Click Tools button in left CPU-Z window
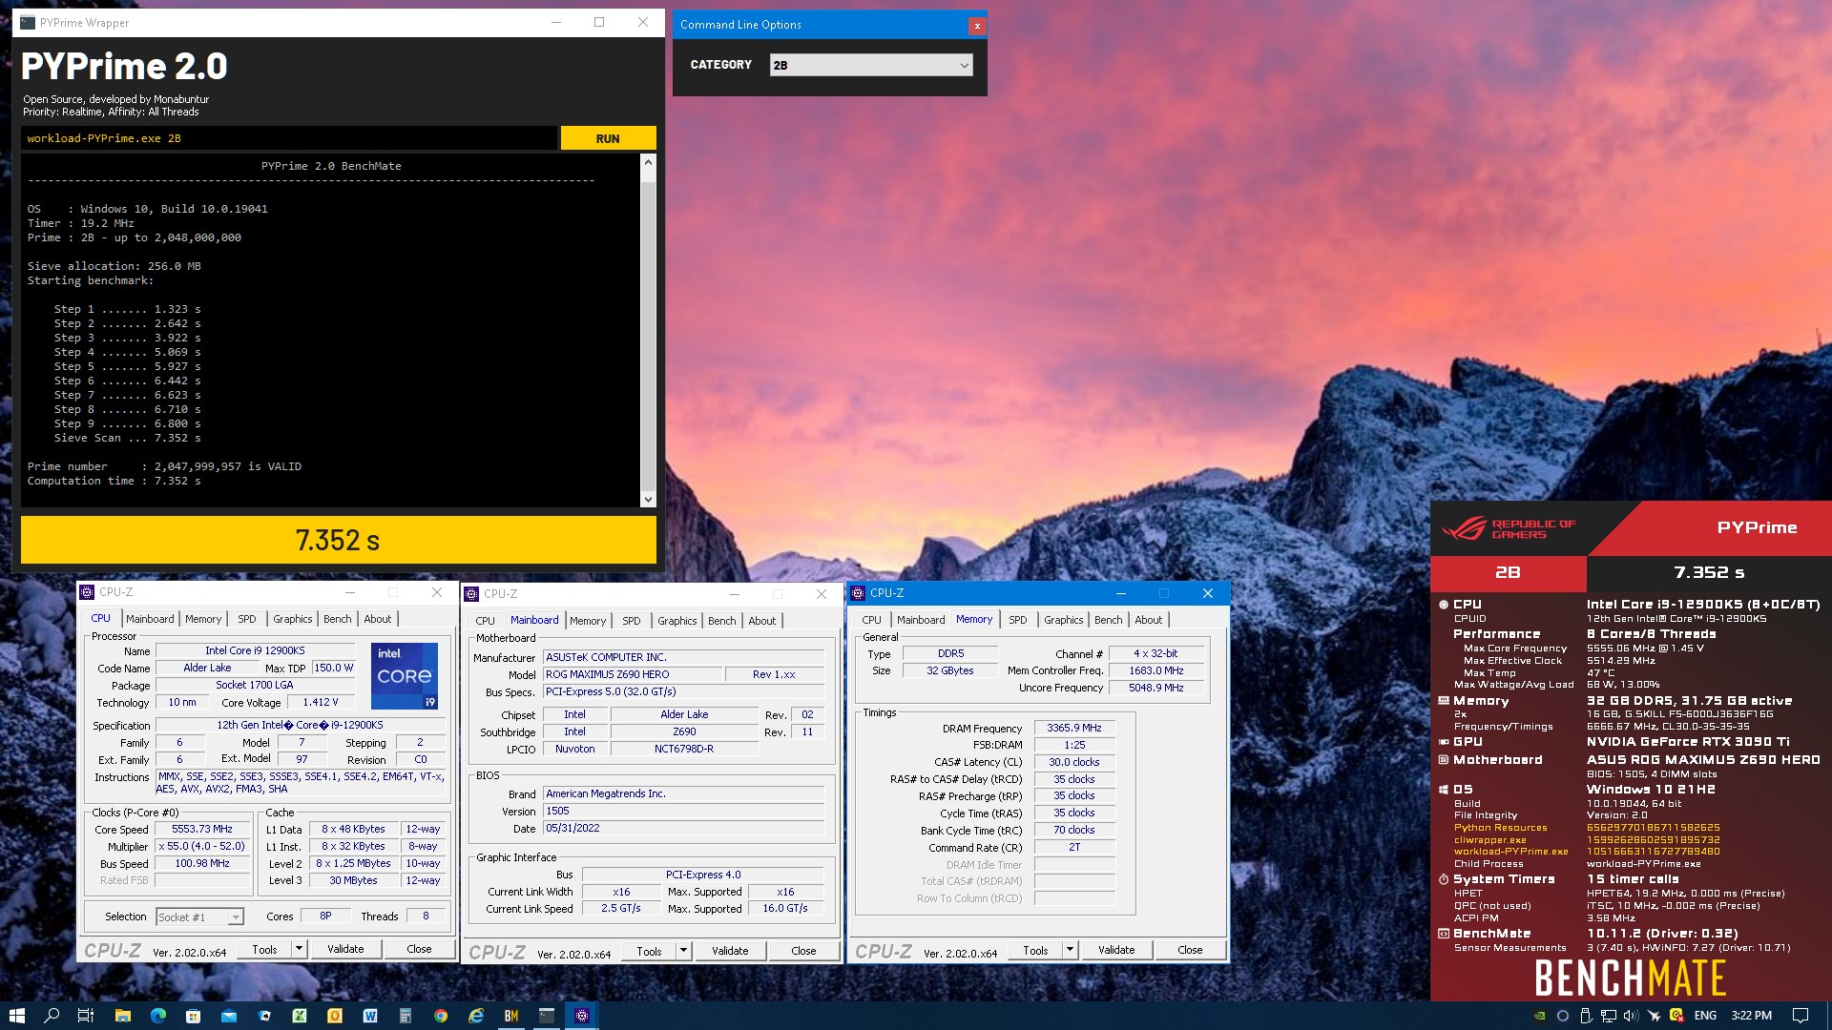 click(264, 950)
